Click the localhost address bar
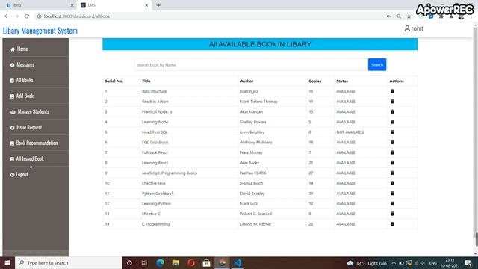Viewport: 478px width, 269px height. pos(211,16)
